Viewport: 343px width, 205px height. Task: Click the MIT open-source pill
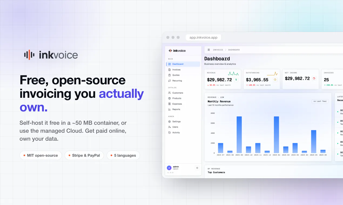[x=41, y=155]
